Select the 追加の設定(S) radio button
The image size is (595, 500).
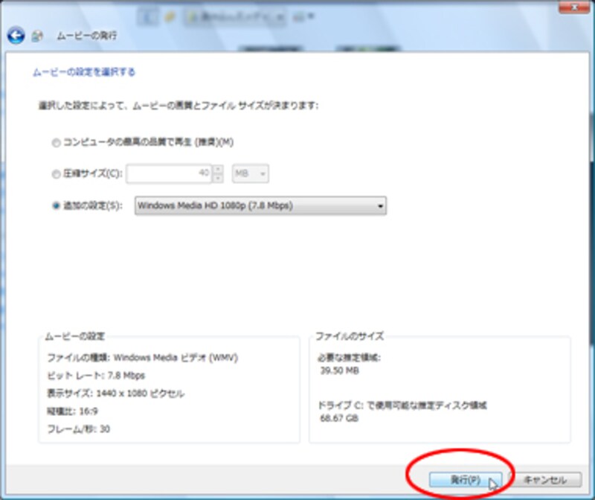pyautogui.click(x=57, y=206)
